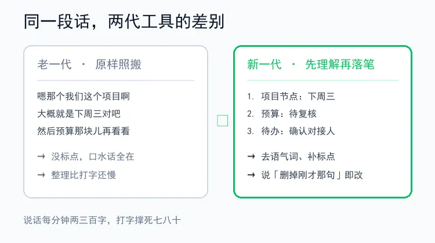Select the line 嗯那个我们这个项目啊
The image size is (435, 243).
84,97
